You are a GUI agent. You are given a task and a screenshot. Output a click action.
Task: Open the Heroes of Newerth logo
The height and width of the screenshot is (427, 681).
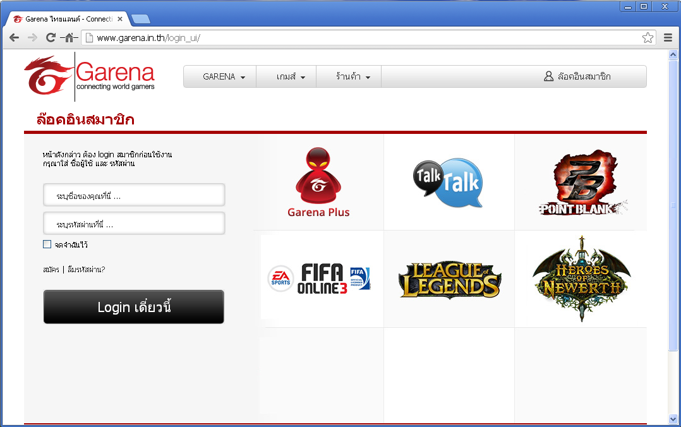582,278
